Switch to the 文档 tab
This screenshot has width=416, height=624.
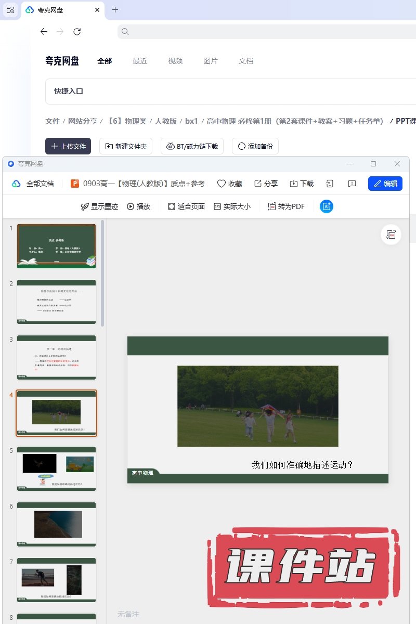(246, 61)
